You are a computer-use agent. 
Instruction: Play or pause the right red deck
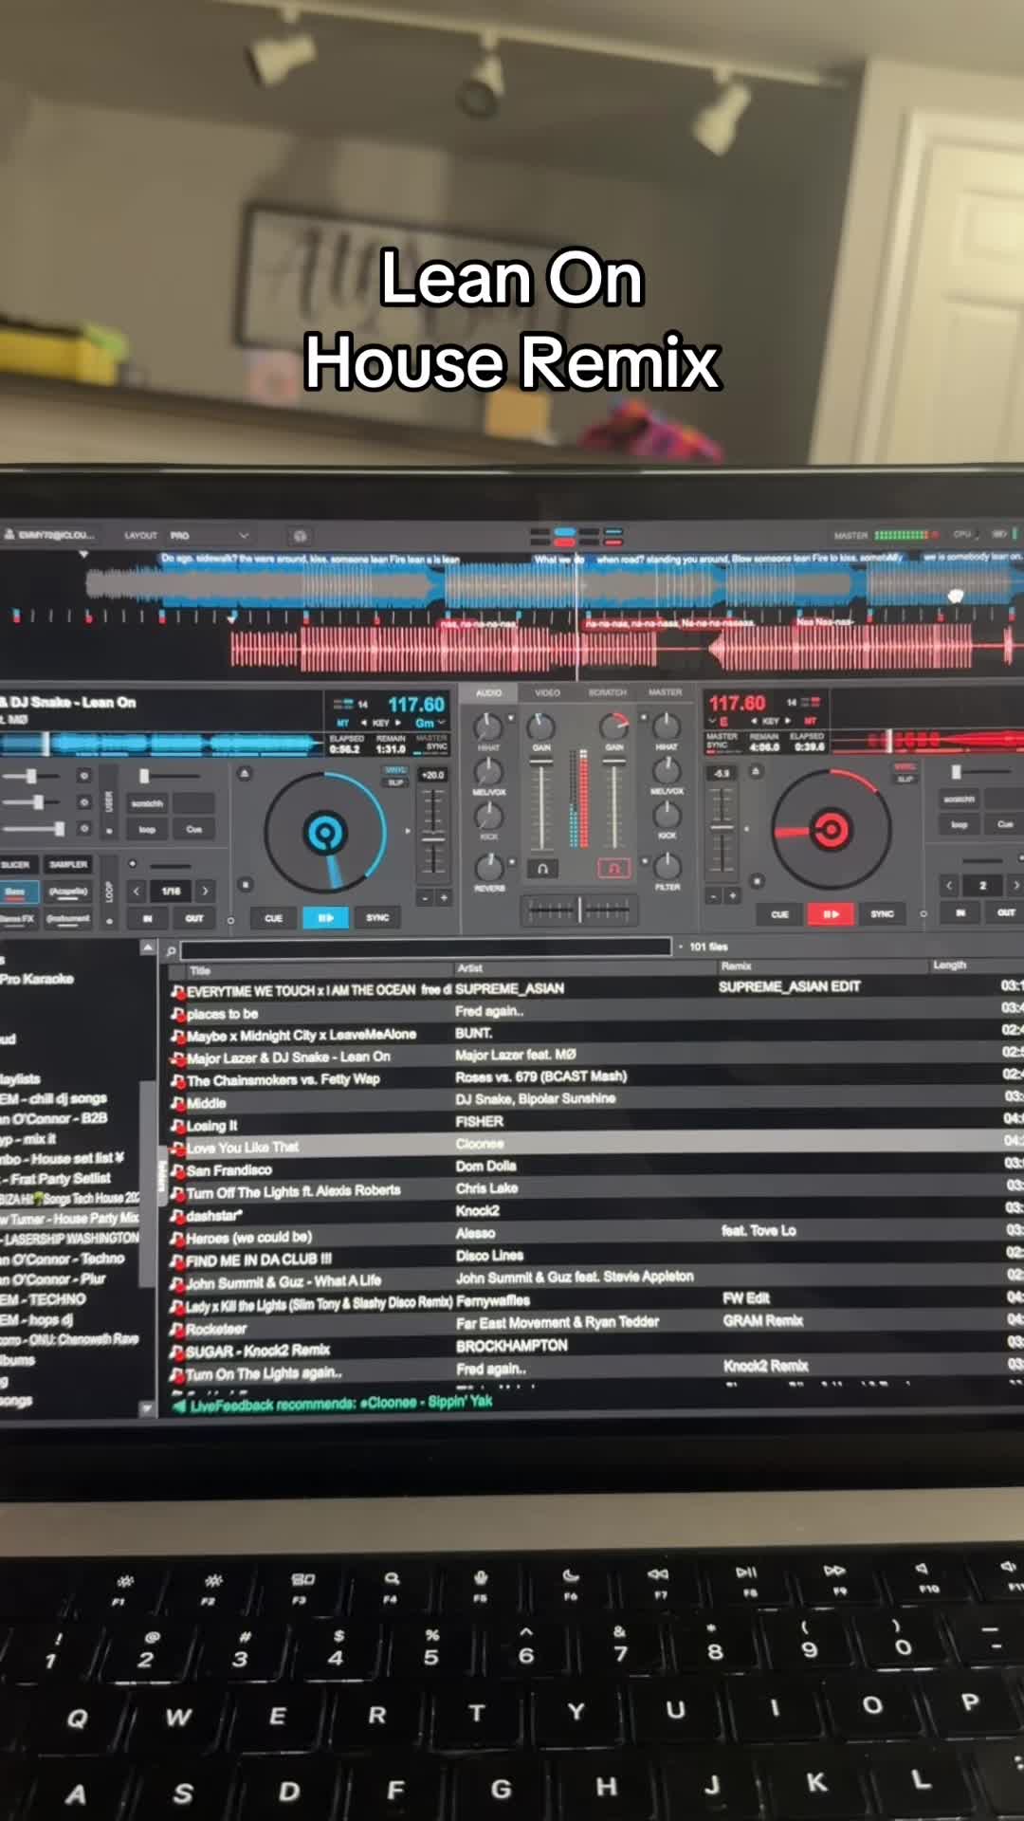point(830,914)
